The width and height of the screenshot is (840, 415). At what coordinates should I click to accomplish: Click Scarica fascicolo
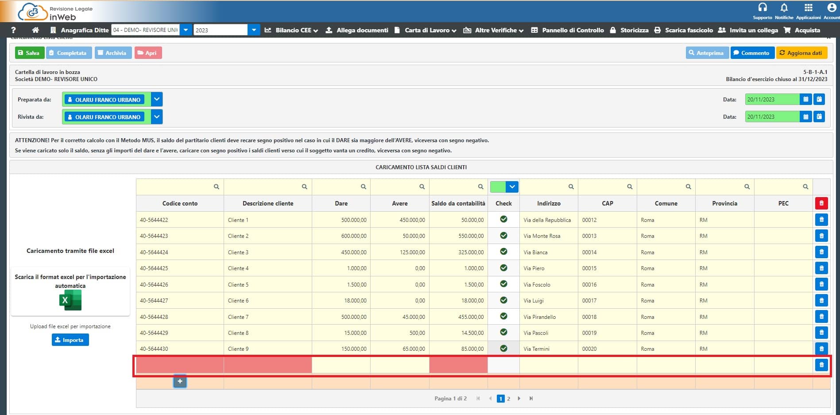(684, 30)
